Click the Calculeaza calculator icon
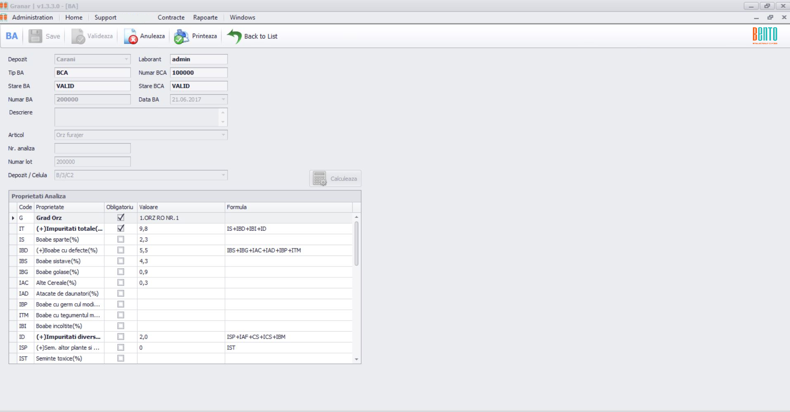This screenshot has height=412, width=790. pos(319,179)
